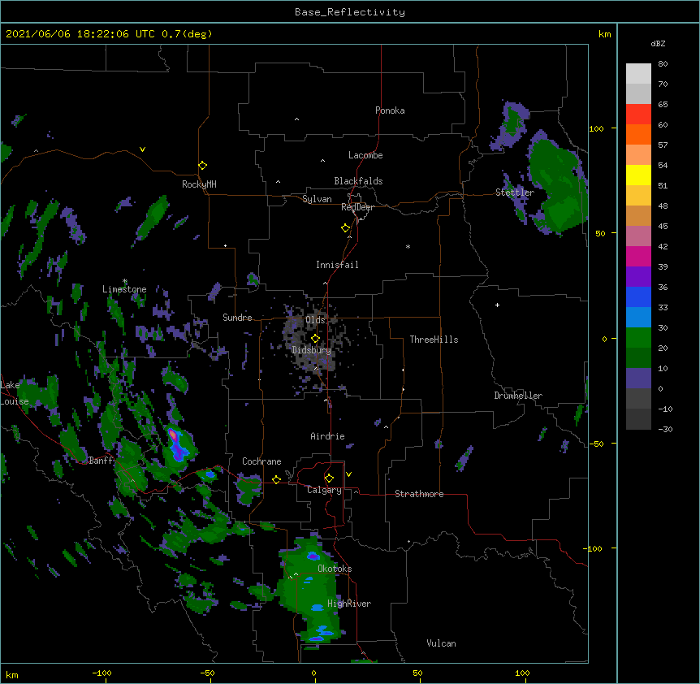The width and height of the screenshot is (700, 684).
Task: Select the Lacombe city label
Action: [365, 155]
